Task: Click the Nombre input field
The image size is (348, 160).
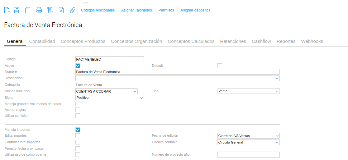Action: [x=178, y=72]
